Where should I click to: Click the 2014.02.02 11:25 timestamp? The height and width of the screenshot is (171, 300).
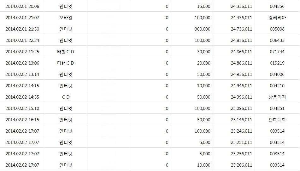pos(22,52)
